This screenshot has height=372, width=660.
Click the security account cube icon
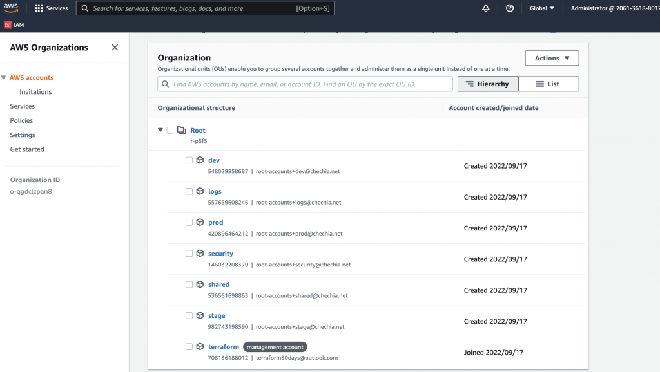pos(200,254)
